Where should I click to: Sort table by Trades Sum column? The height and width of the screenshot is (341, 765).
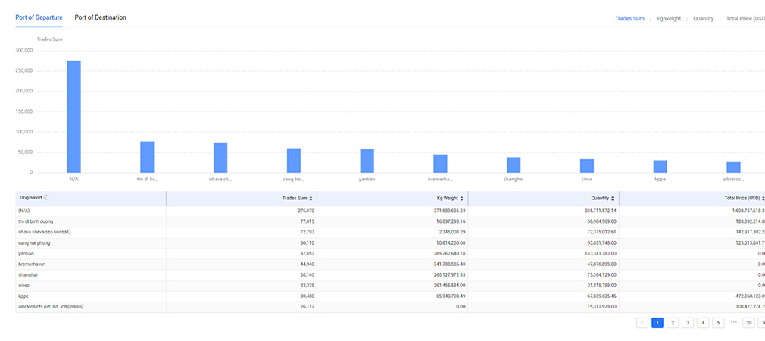[311, 198]
